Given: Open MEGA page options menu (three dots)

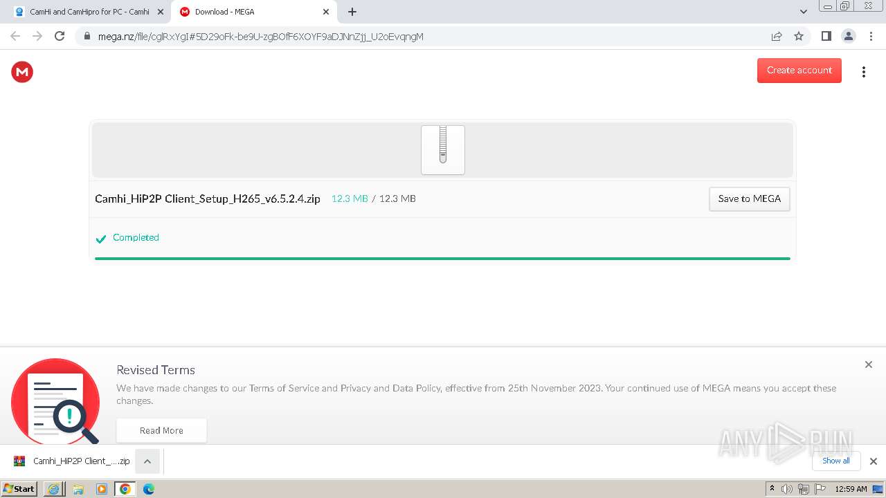Looking at the screenshot, I should pyautogui.click(x=863, y=72).
